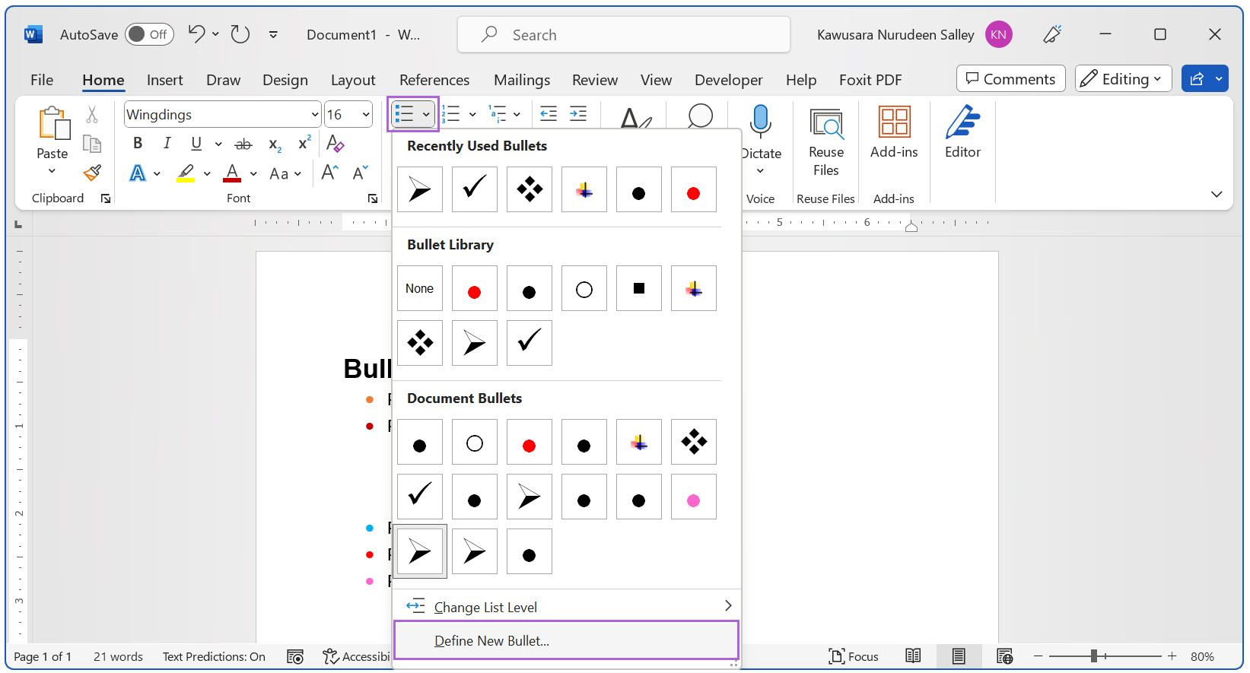Click the Decrease Indent icon
Screen dimensions: 1250x673
pos(549,114)
